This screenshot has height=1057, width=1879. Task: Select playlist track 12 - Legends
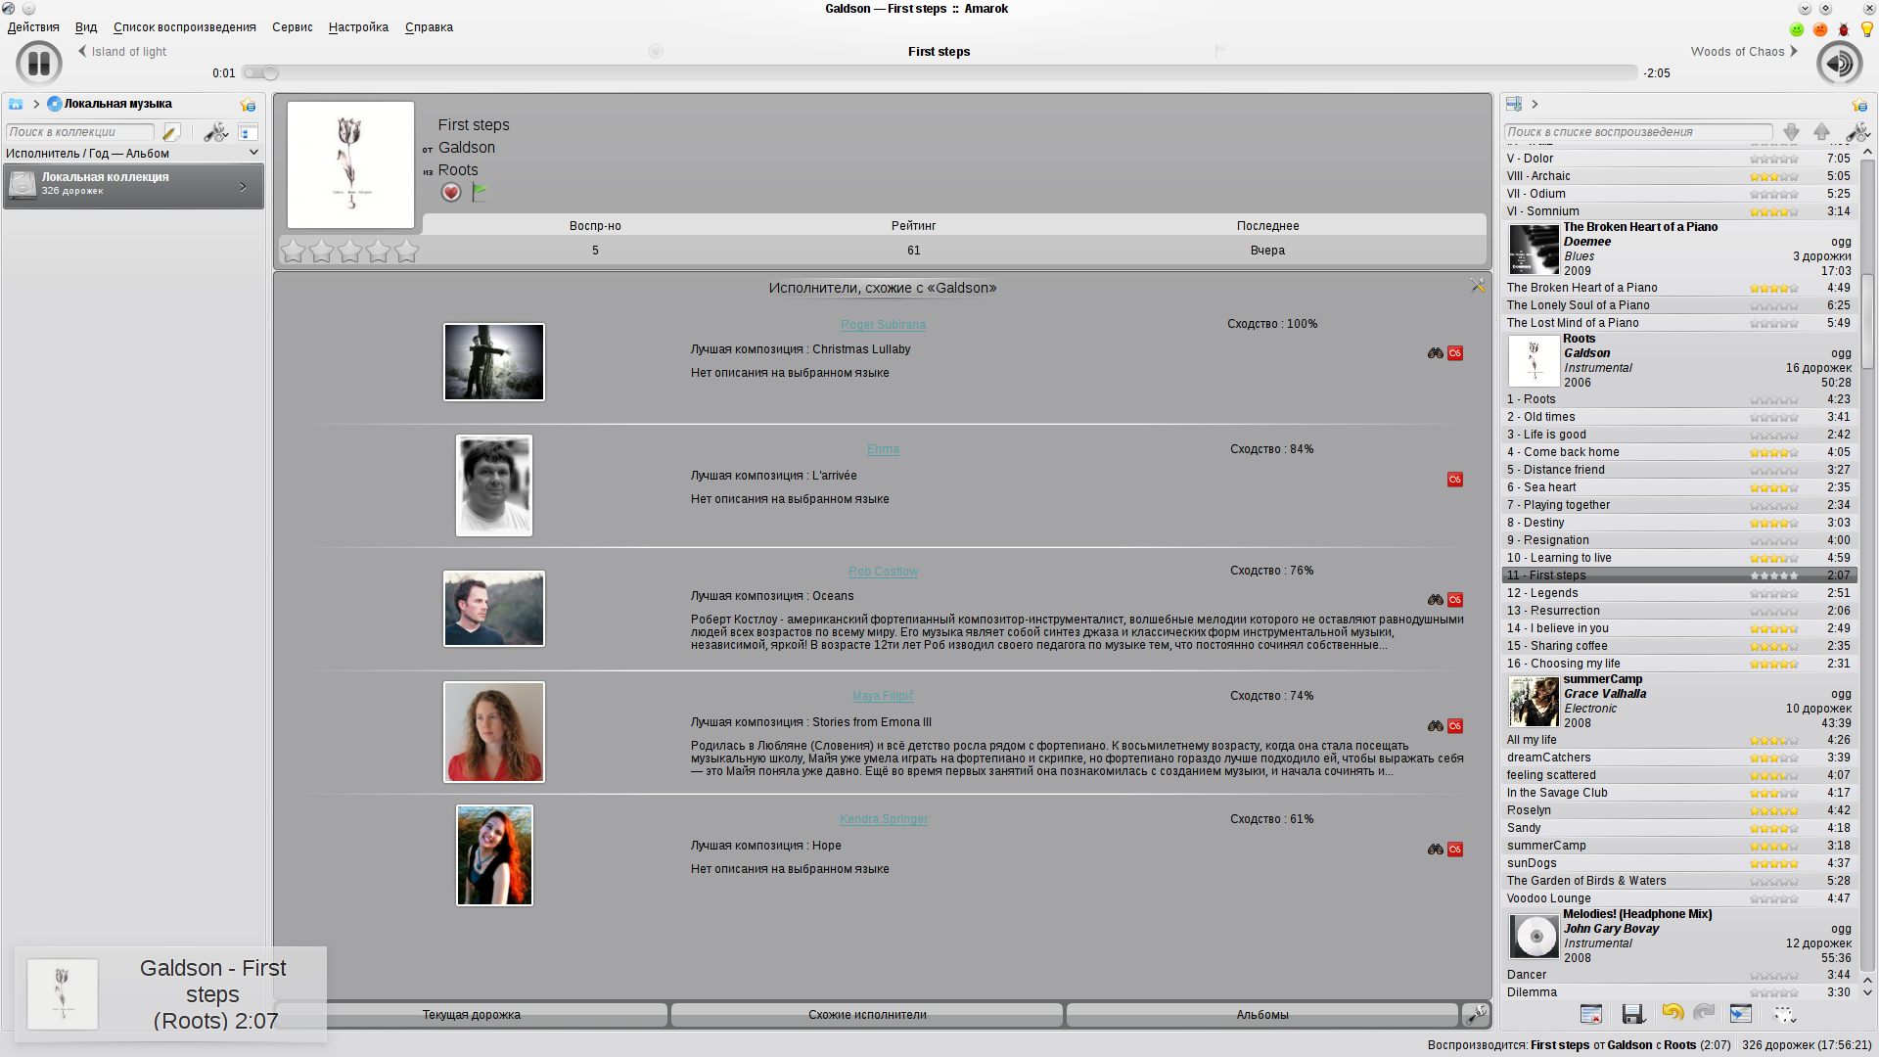point(1679,593)
